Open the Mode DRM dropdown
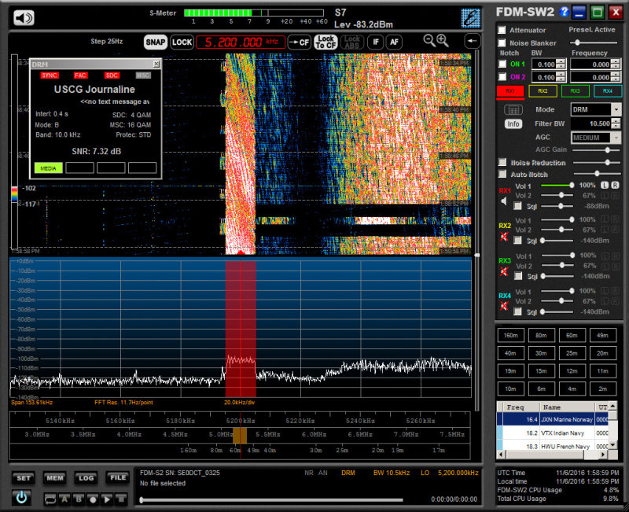This screenshot has width=629, height=512. [x=616, y=109]
